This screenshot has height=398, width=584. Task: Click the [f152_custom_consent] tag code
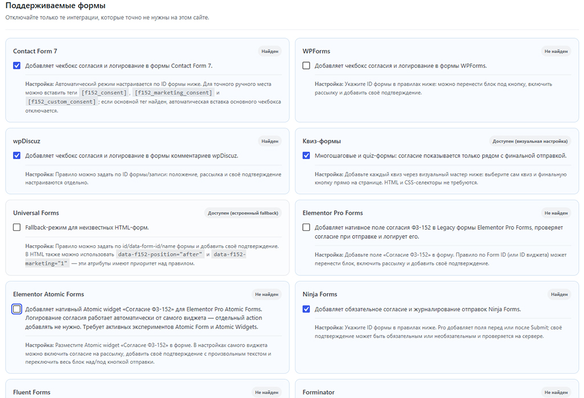coord(62,101)
